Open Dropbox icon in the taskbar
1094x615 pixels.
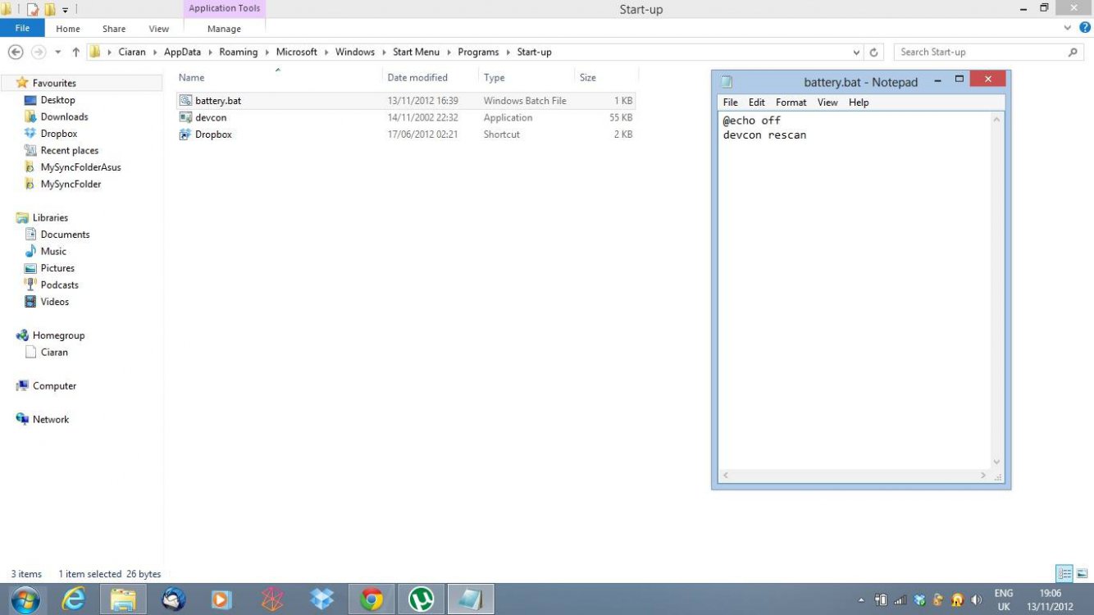pos(321,599)
